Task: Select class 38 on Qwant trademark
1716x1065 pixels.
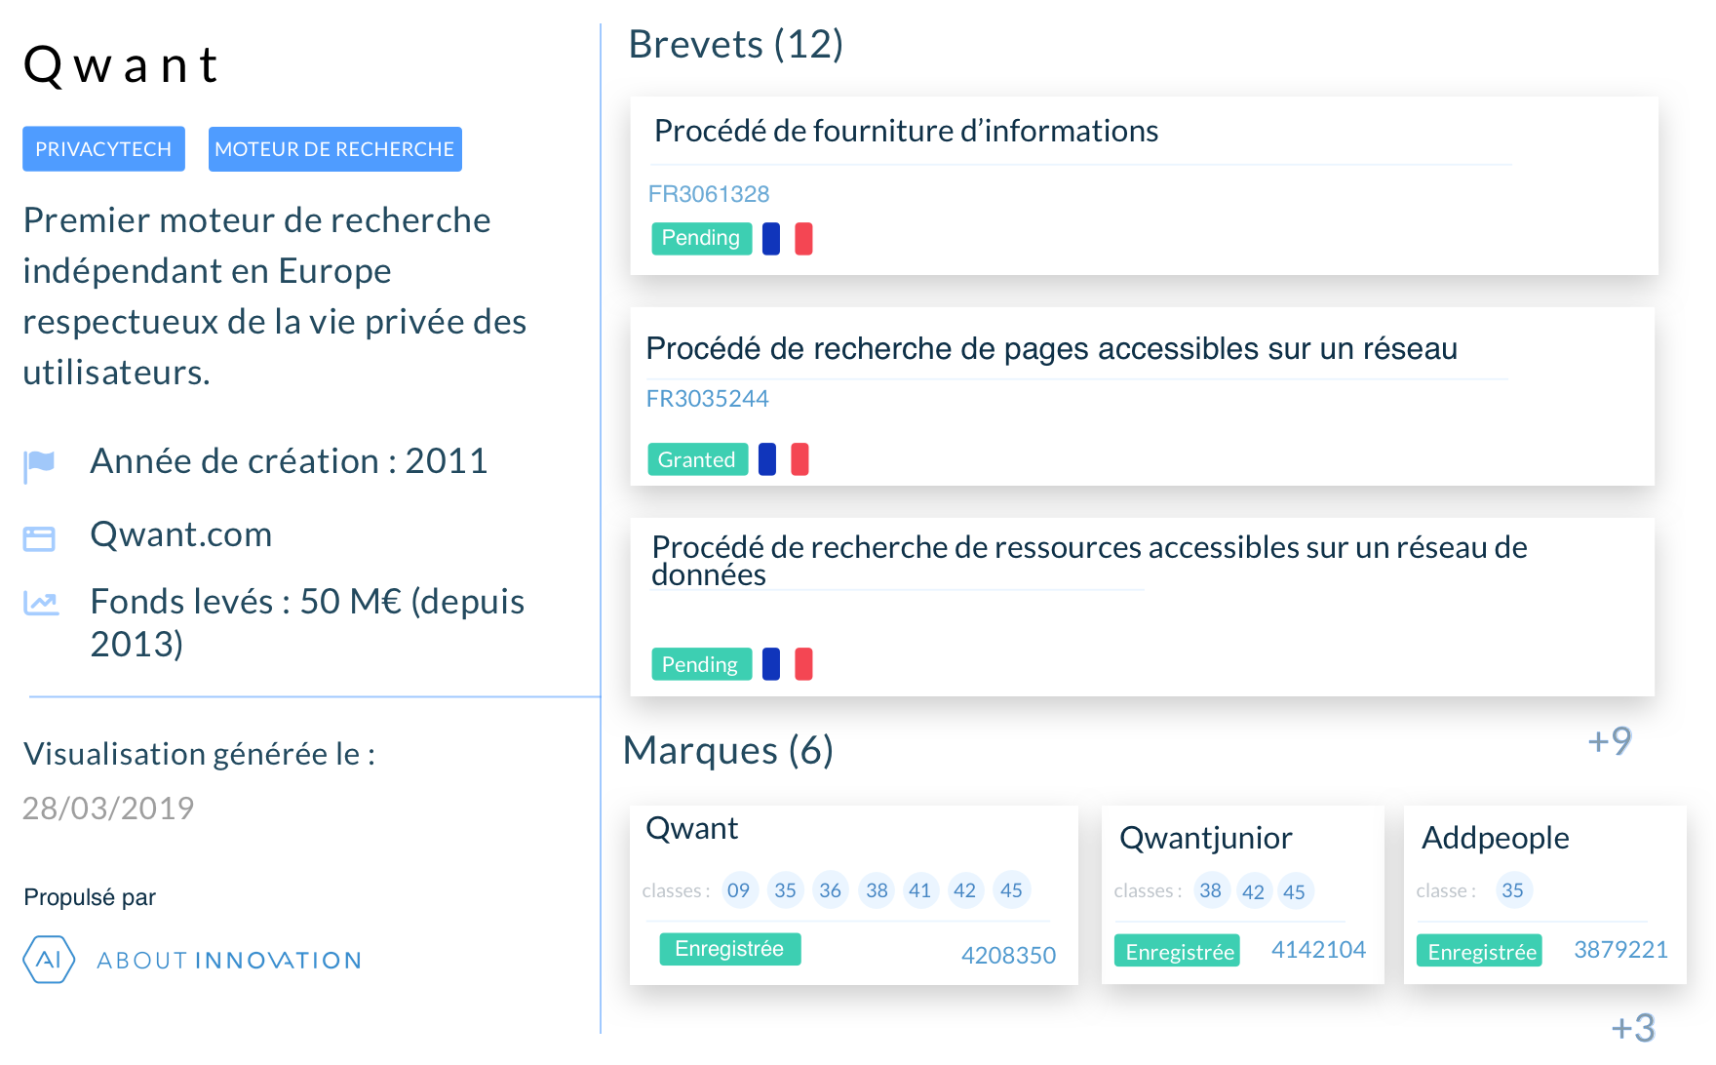Action: (x=877, y=890)
